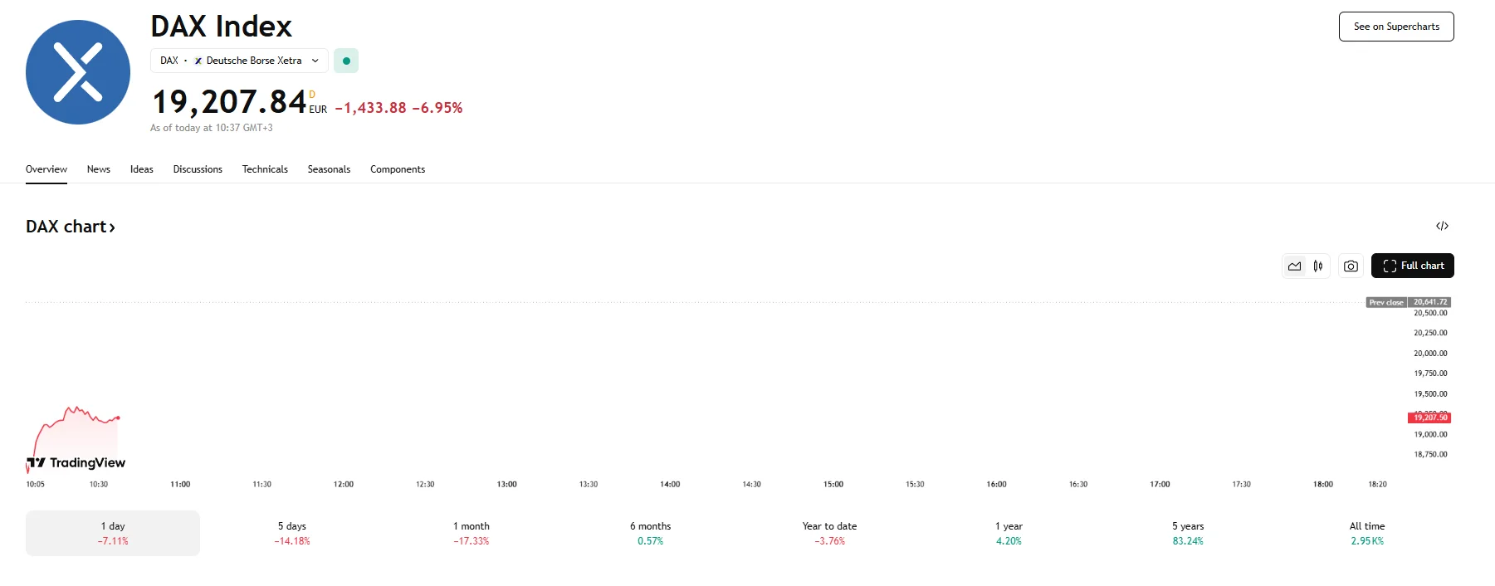Open the DAX chart heading link

pos(71,227)
